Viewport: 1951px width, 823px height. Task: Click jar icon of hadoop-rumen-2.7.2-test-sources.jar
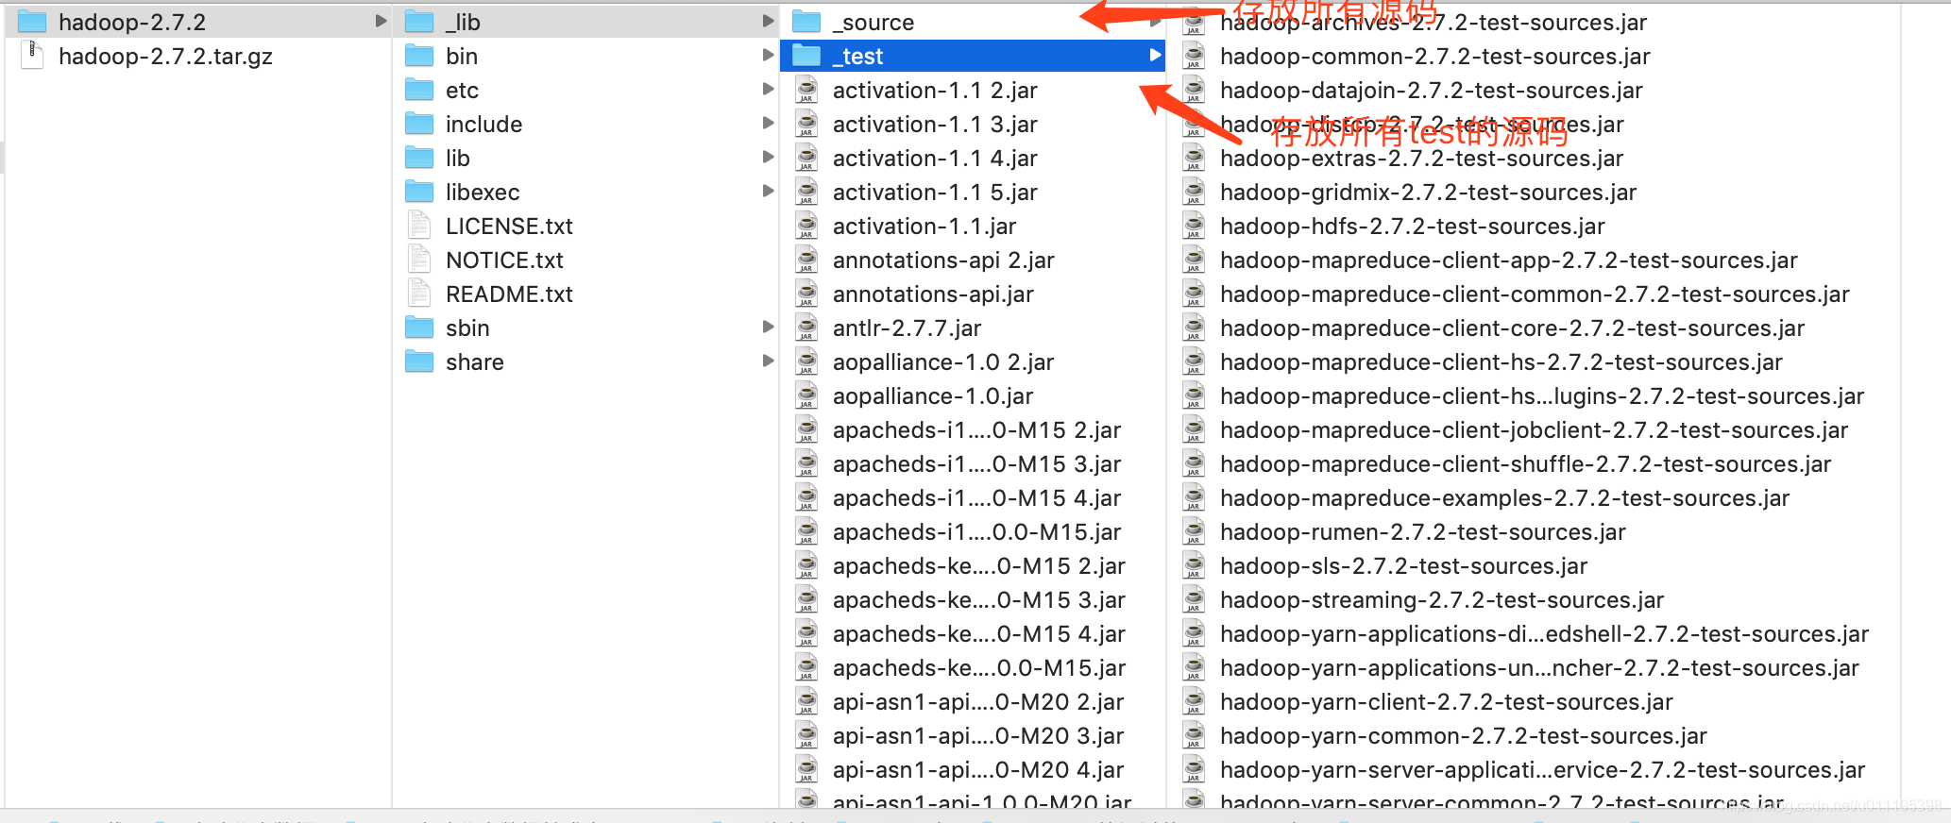click(x=1194, y=531)
